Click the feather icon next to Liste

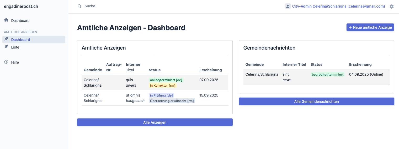[x=6, y=47]
